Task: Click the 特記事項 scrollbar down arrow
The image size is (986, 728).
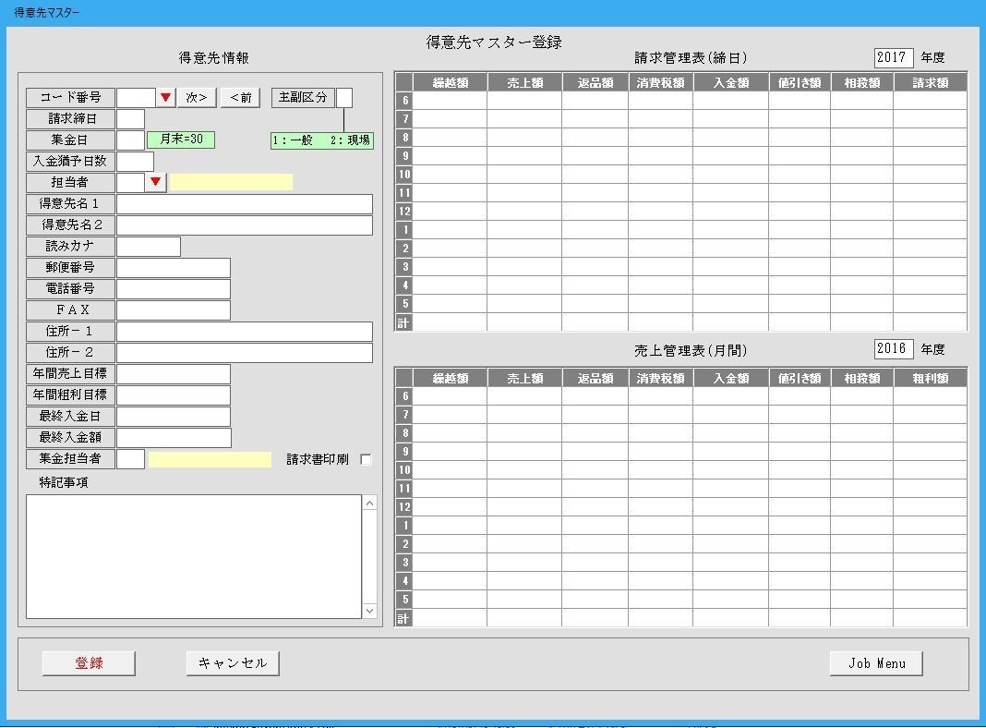Action: 369,611
